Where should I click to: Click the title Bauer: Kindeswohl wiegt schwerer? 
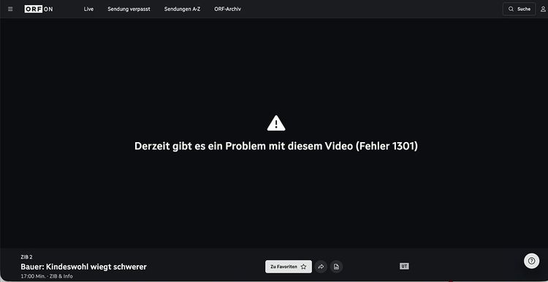83,267
